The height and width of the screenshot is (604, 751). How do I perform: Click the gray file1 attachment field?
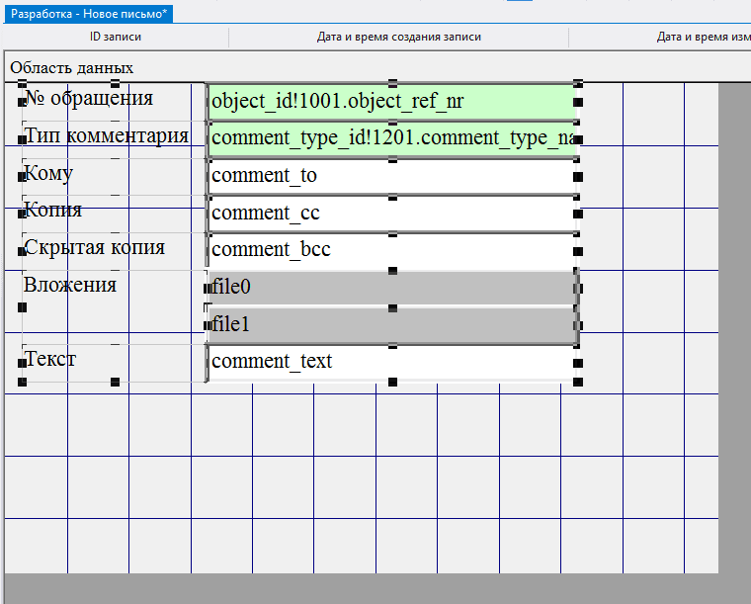[x=391, y=325]
